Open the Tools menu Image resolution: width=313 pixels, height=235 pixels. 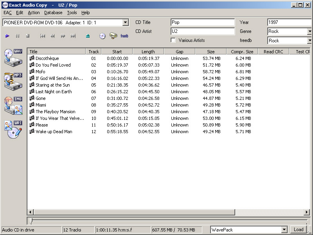pos(72,13)
